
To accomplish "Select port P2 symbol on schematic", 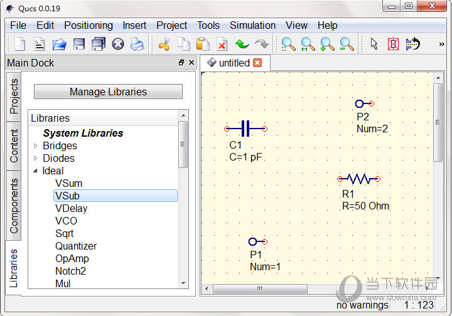I will click(x=364, y=103).
